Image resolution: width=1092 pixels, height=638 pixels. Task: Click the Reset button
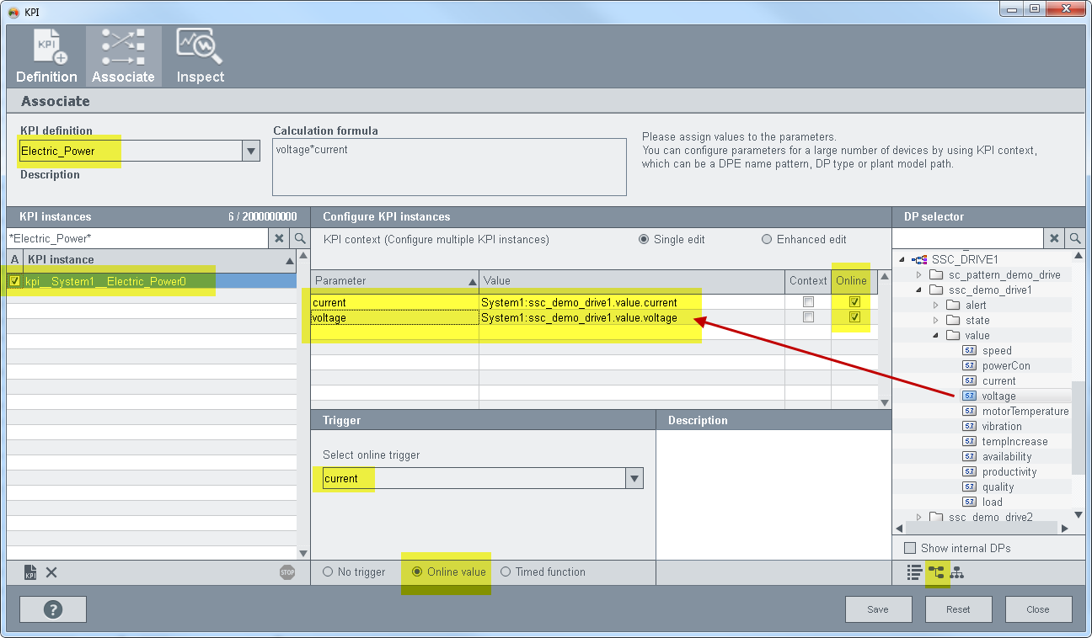pyautogui.click(x=958, y=609)
